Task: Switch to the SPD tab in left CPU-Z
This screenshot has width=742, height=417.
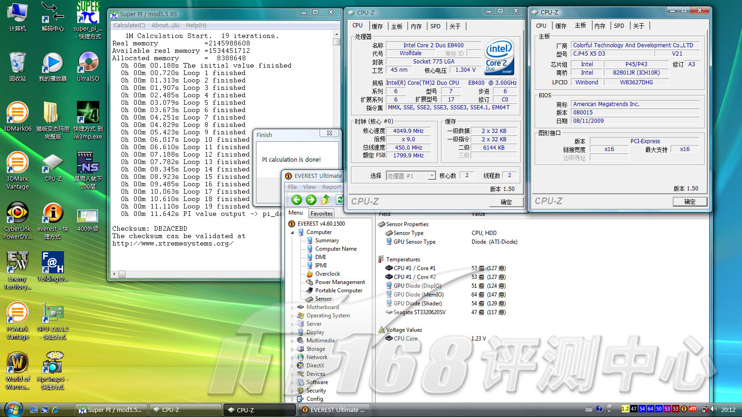Action: 435,26
